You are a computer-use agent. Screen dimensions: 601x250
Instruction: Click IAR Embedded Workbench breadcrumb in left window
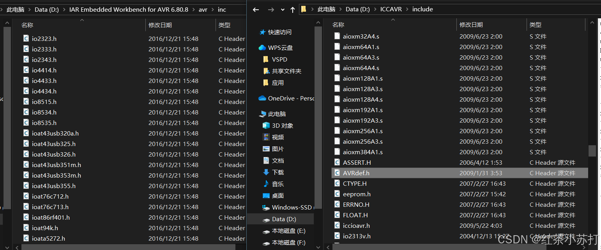(x=129, y=10)
